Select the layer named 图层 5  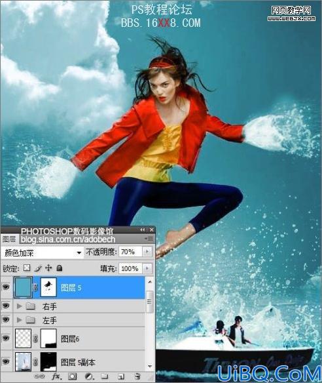pos(71,288)
